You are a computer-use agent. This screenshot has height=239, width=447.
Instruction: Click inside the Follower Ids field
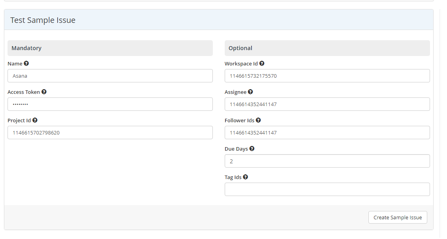[x=327, y=133]
